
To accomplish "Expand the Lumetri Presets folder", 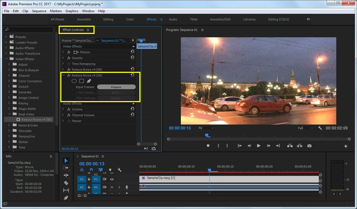I will (x=6, y=42).
